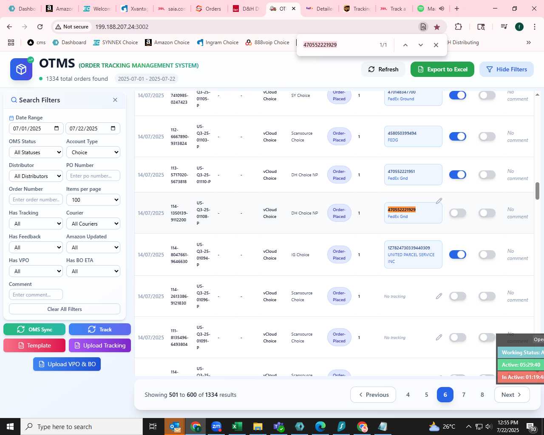Toggle first switch for tracking 470552221951
Viewport: 544px width, 435px height.
point(458,175)
